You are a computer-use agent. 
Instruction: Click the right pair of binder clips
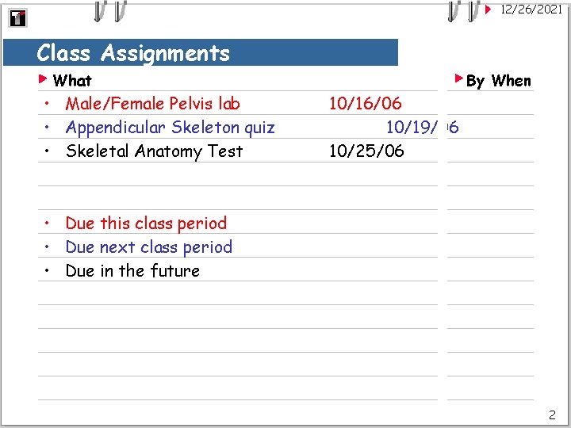[462, 10]
